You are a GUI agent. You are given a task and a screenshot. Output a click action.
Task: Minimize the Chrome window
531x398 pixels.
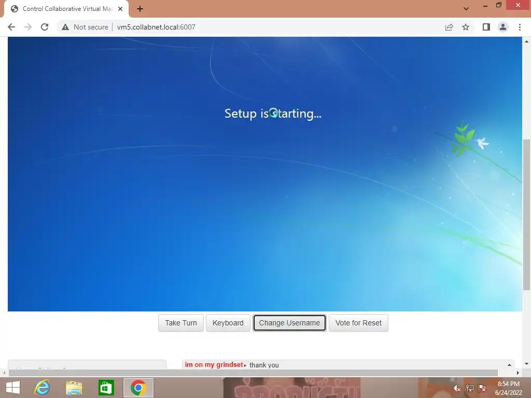tap(485, 5)
